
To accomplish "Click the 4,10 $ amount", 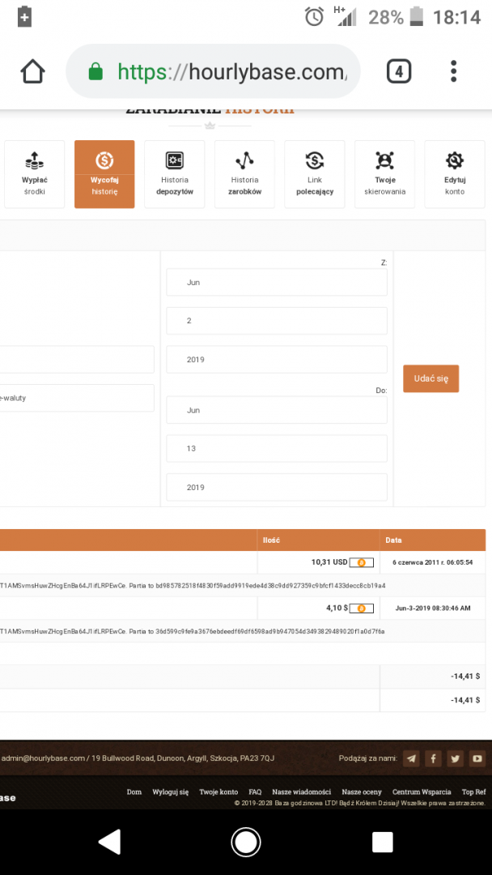I will click(337, 608).
